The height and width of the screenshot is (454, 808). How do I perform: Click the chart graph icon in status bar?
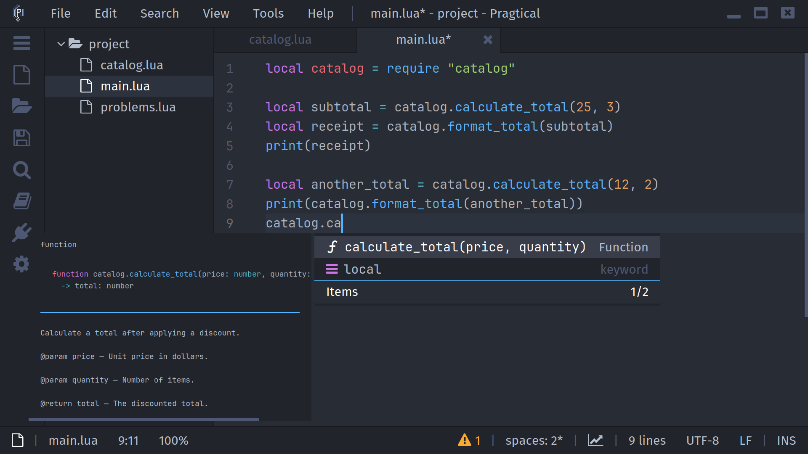tap(595, 440)
